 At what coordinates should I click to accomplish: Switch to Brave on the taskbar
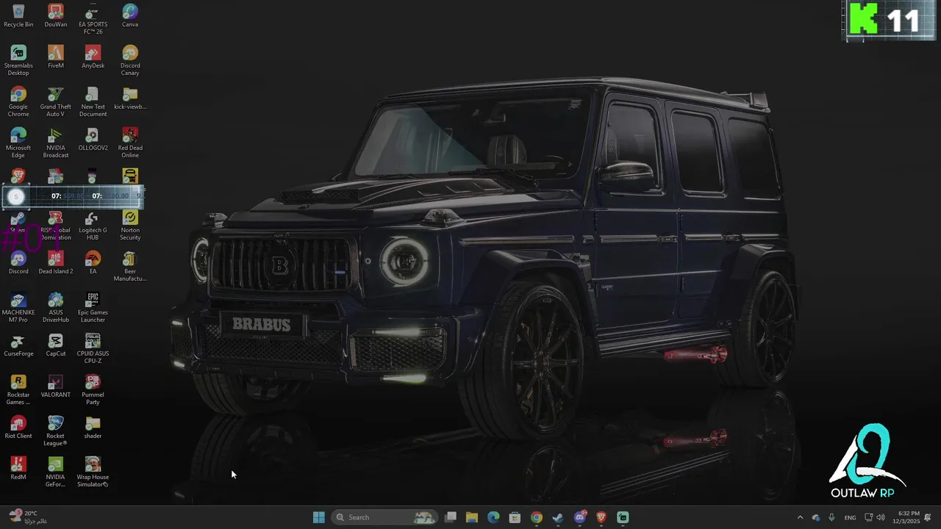click(601, 517)
